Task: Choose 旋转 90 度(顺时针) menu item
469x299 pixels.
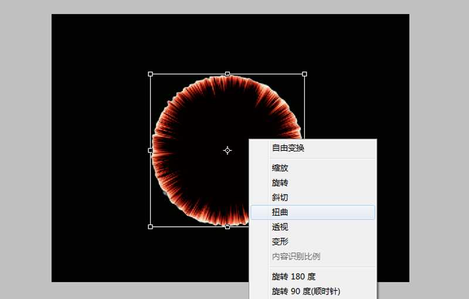Action: [x=305, y=291]
